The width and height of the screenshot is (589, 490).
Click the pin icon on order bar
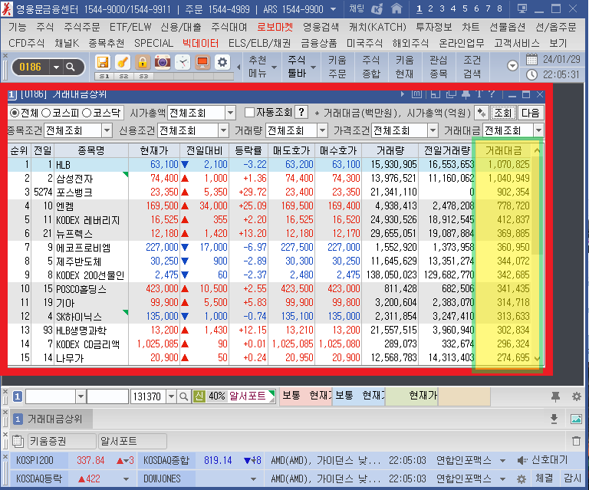[x=555, y=396]
